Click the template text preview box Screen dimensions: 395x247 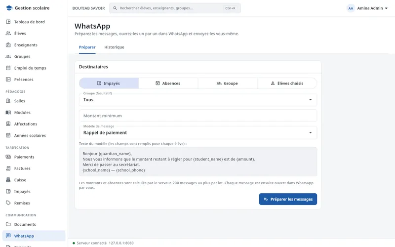(198, 162)
